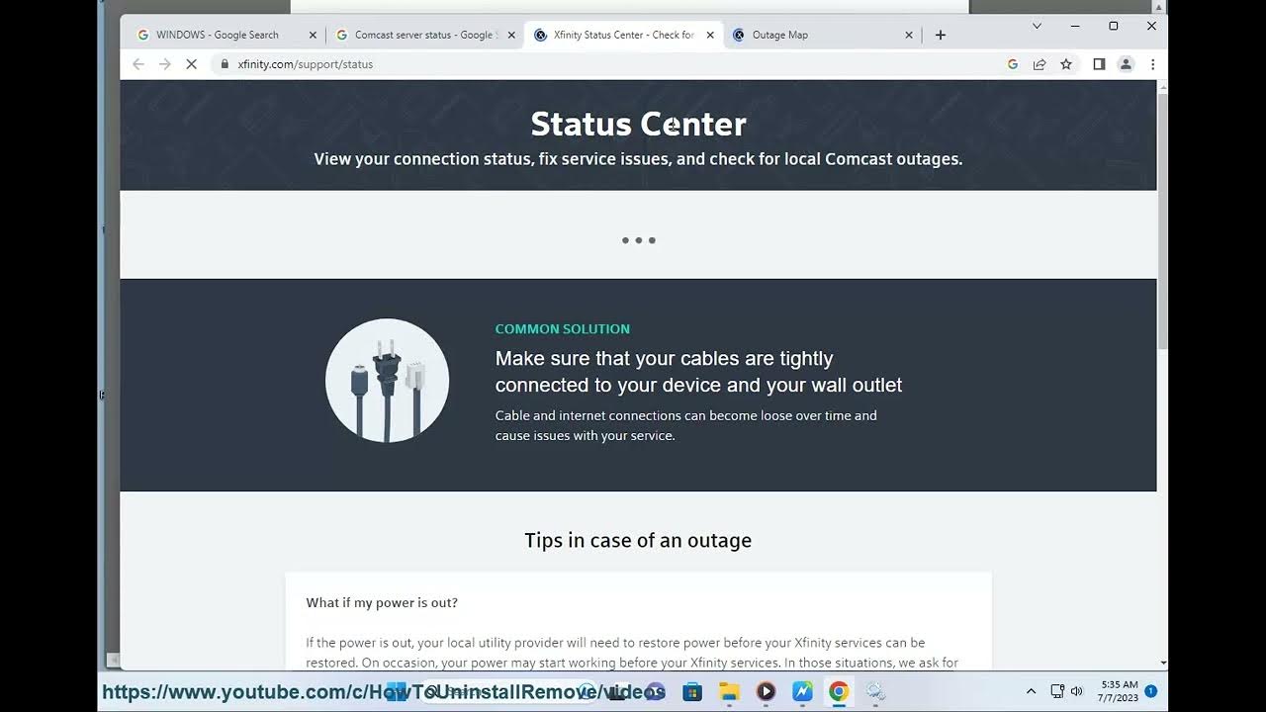Screen dimensions: 1266x712
Task: Open the tab search dropdown arrow
Action: point(1037,26)
